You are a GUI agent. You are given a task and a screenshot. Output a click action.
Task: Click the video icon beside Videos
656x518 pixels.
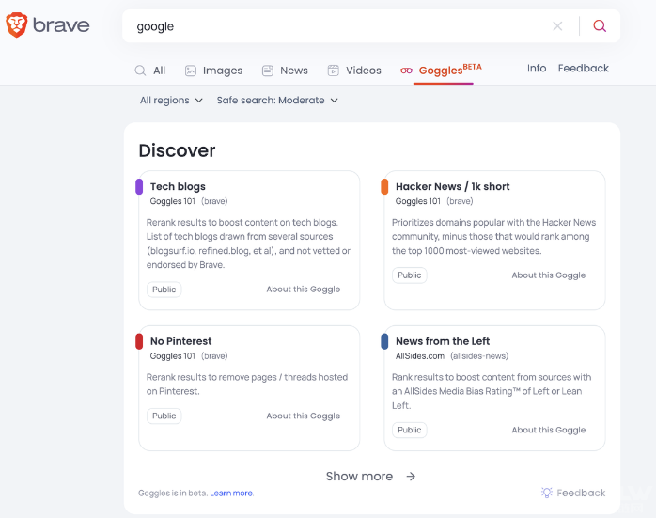(x=333, y=71)
